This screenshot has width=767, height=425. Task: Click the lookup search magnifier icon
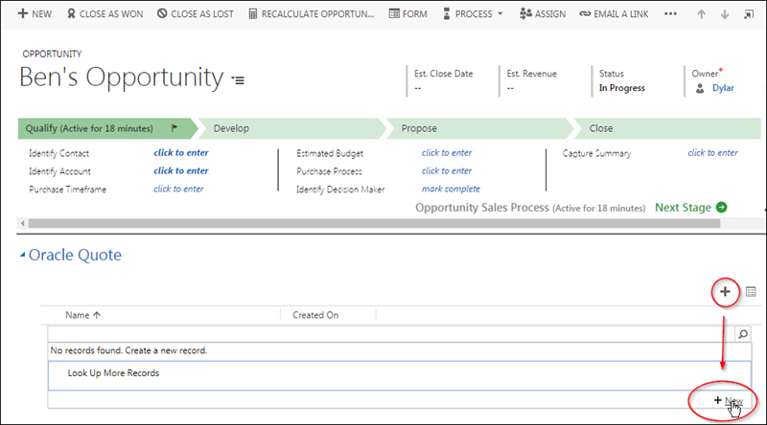point(742,334)
